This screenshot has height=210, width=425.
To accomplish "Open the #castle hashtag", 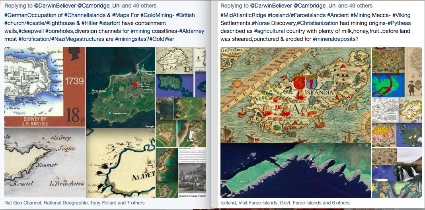I will pyautogui.click(x=36, y=23).
